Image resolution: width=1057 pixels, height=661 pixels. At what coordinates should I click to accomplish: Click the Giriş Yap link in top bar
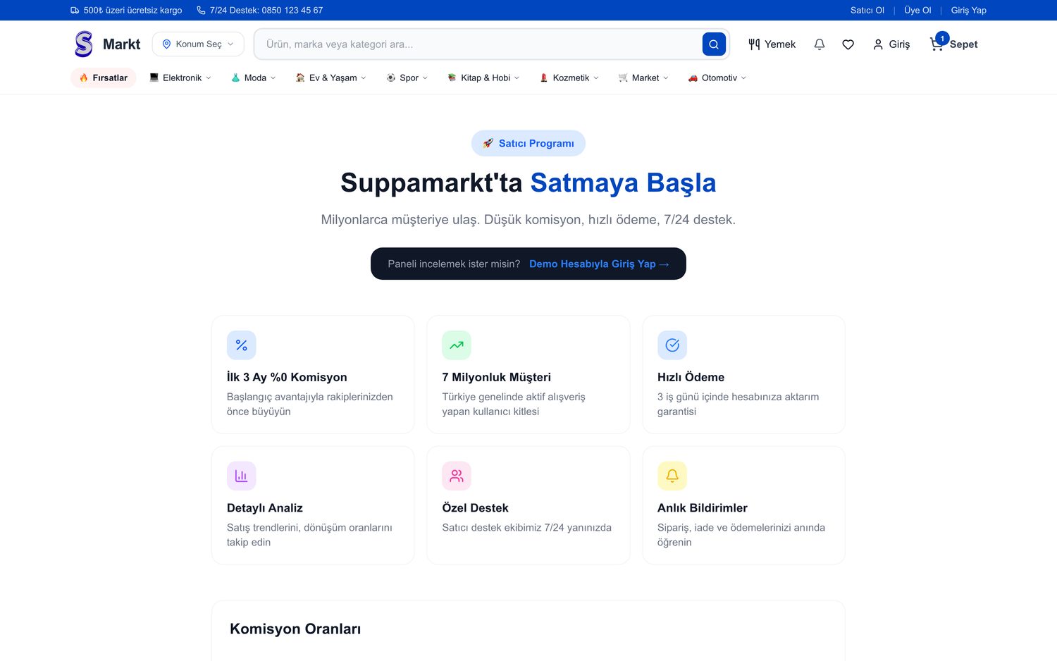click(968, 11)
